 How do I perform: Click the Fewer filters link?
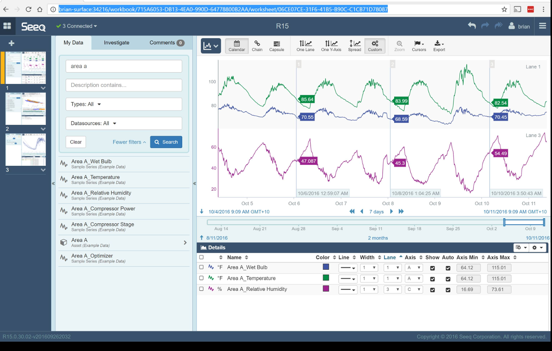(129, 142)
